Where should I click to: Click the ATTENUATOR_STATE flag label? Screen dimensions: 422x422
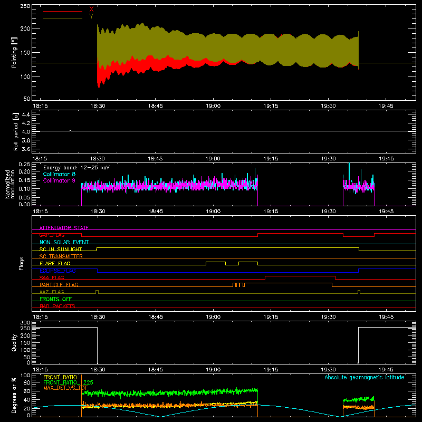[x=64, y=228]
